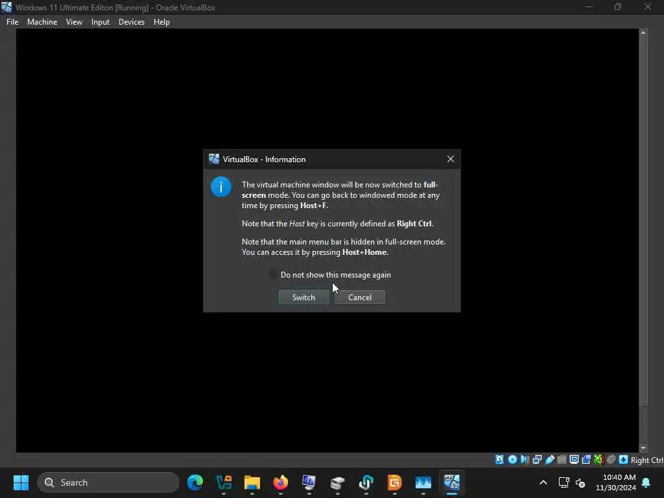664x498 pixels.
Task: Click the hard disk activity indicator icon
Action: (x=500, y=460)
